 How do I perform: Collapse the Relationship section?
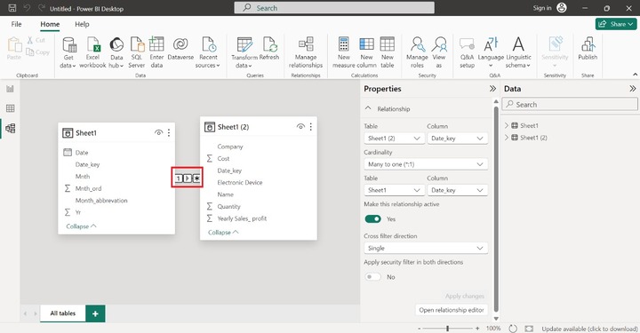tap(368, 108)
